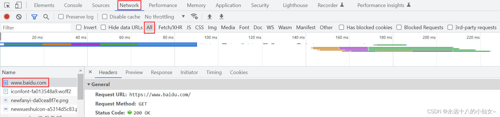Filter requests by CSS

click(199, 27)
